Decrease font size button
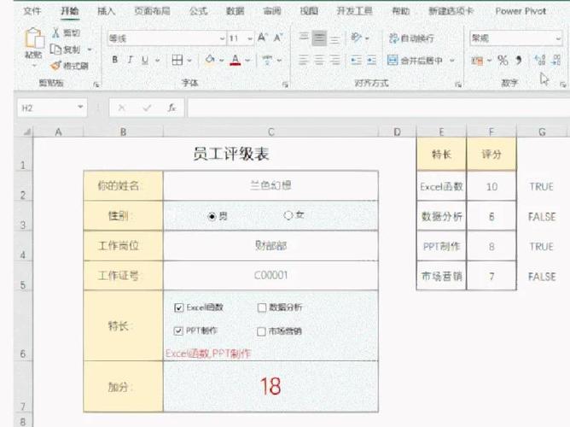Image resolution: width=570 pixels, height=427 pixels. pyautogui.click(x=278, y=38)
